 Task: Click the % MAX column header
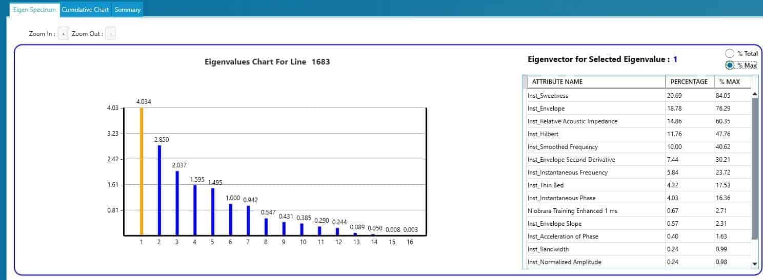click(732, 82)
